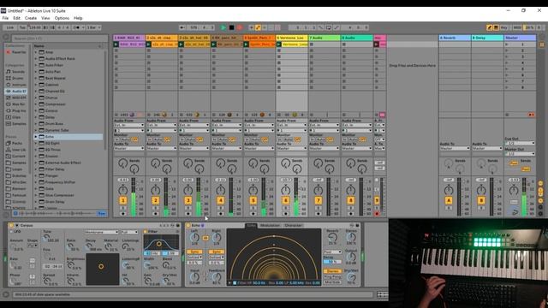Click the metronome button in the control bar
Screen dimensions: 548x308
tap(77, 27)
